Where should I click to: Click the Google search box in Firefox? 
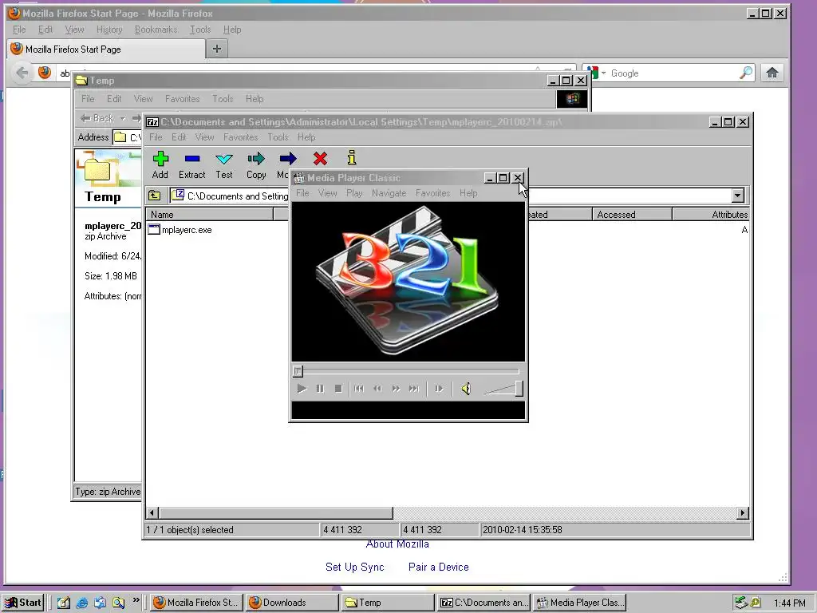[x=672, y=73]
